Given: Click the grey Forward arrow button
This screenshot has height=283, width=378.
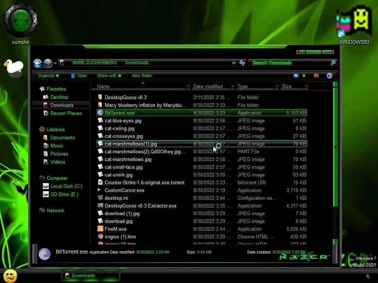Looking at the screenshot, I should tap(48, 63).
